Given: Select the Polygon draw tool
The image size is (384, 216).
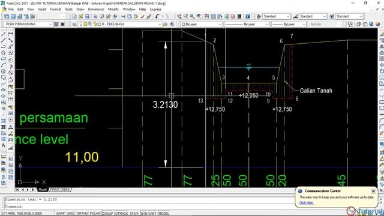Looking at the screenshot, I should [4, 53].
